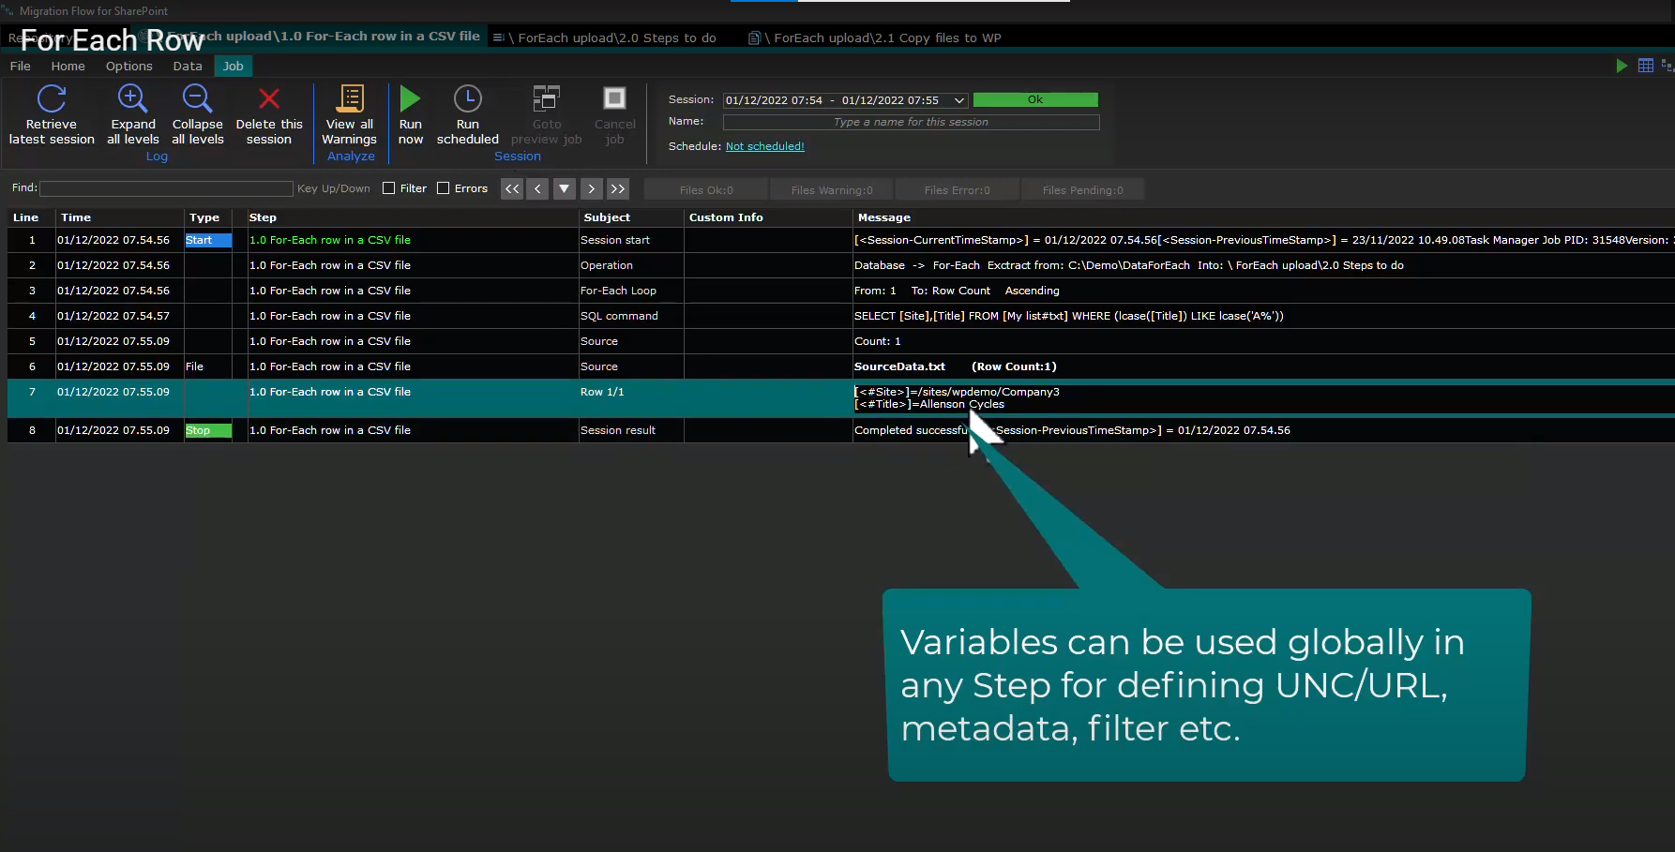Open the Data menu
This screenshot has width=1675, height=852.
[x=188, y=67]
